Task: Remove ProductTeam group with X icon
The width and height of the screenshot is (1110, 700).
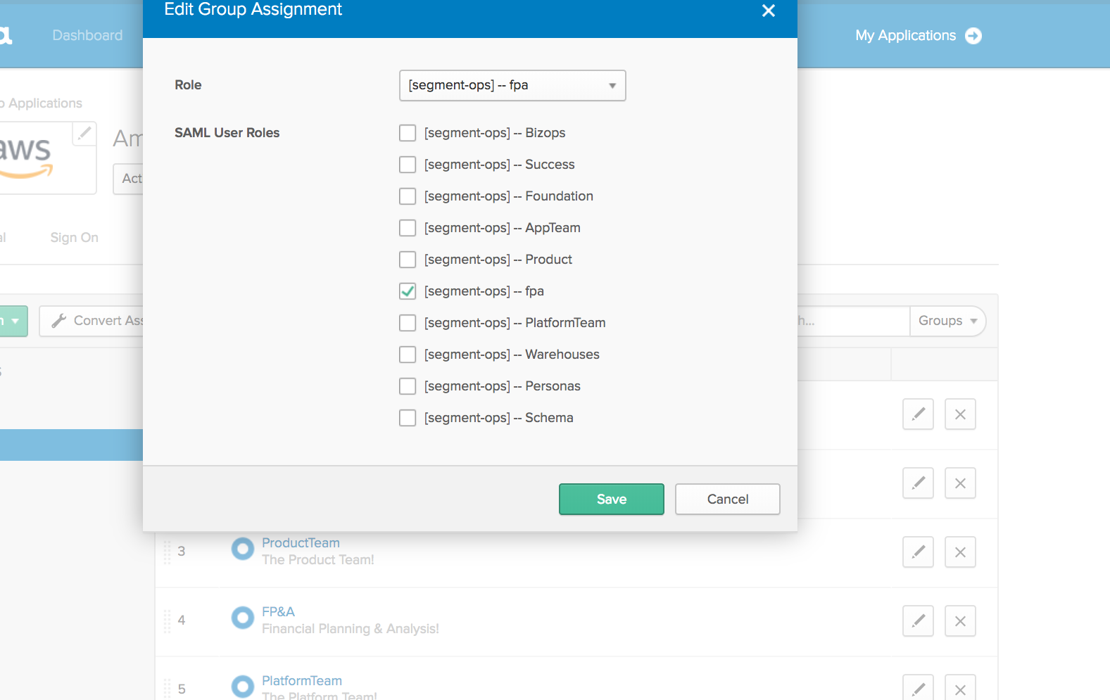Action: (x=959, y=552)
